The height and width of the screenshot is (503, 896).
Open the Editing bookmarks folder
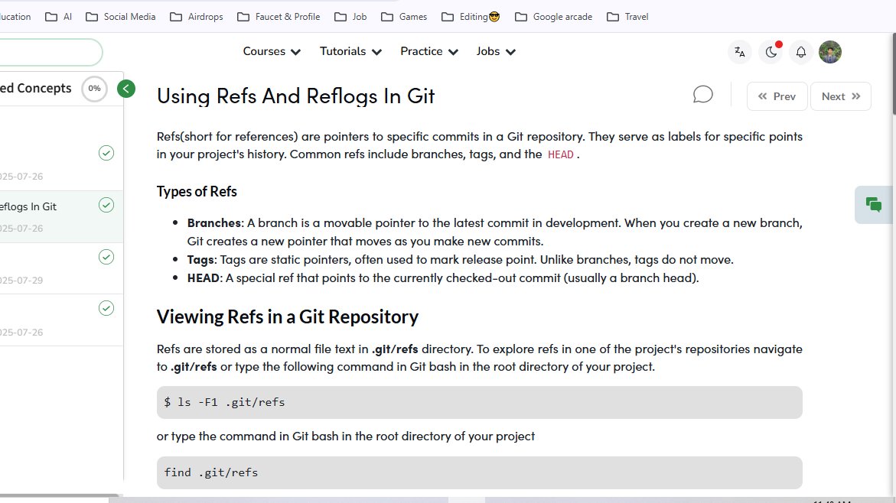471,17
